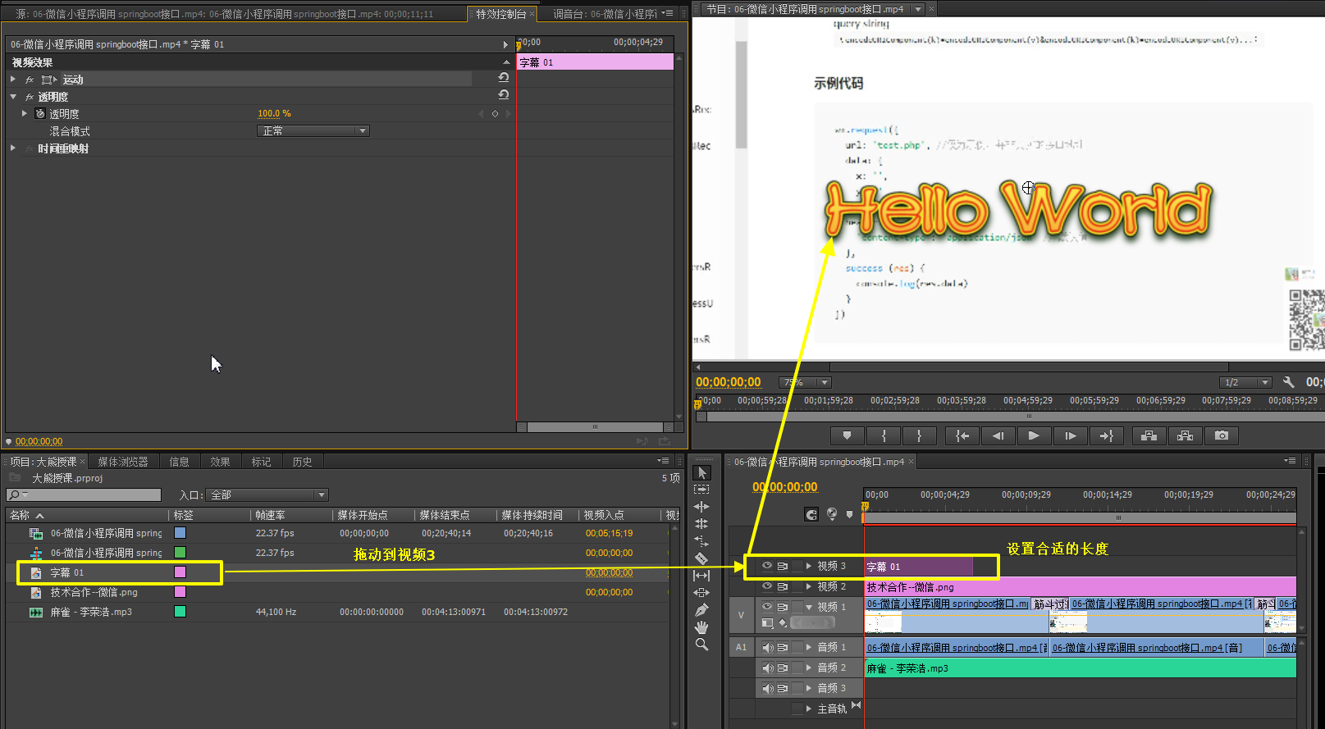Click Set Encore chapter marker icon in timeline
The width and height of the screenshot is (1325, 729).
tap(832, 514)
